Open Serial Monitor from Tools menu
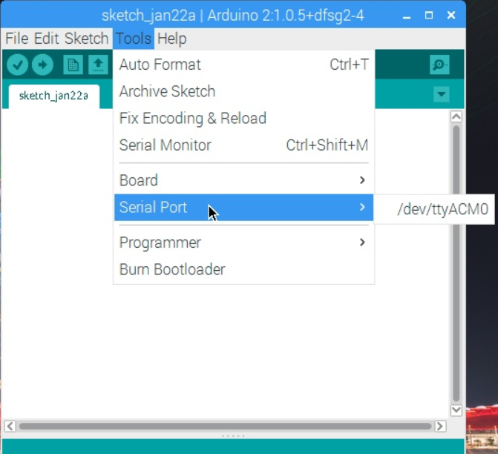This screenshot has height=454, width=498. 244,145
